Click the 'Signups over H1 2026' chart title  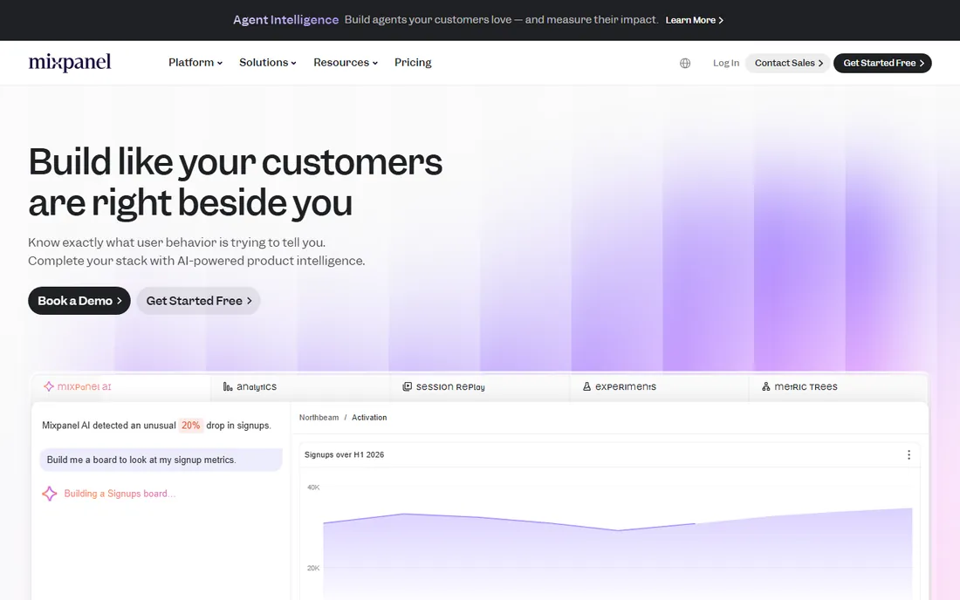click(344, 454)
